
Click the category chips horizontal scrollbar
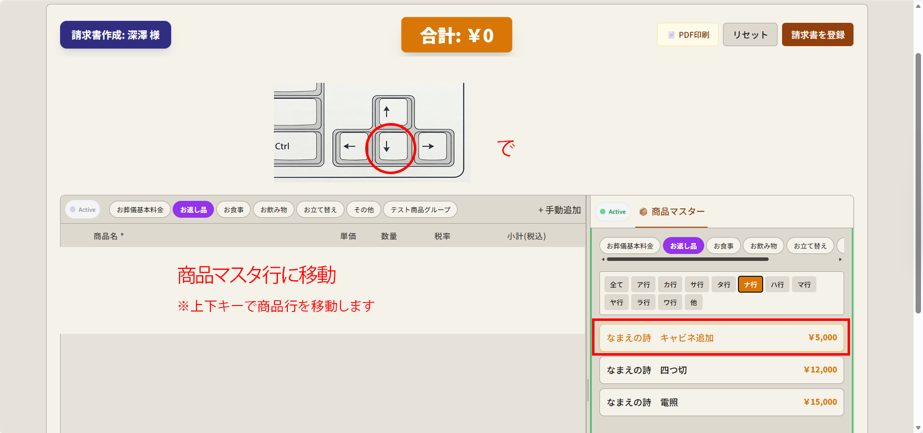(x=688, y=259)
